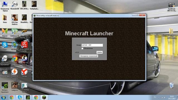Image resolution: width=178 pixels, height=100 pixels.
Task: Open the network tray icon
Action: [162, 97]
